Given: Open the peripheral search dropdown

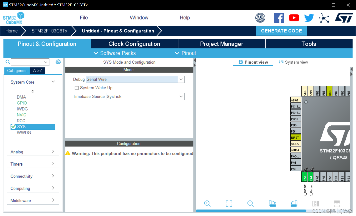Looking at the screenshot, I should [x=46, y=62].
